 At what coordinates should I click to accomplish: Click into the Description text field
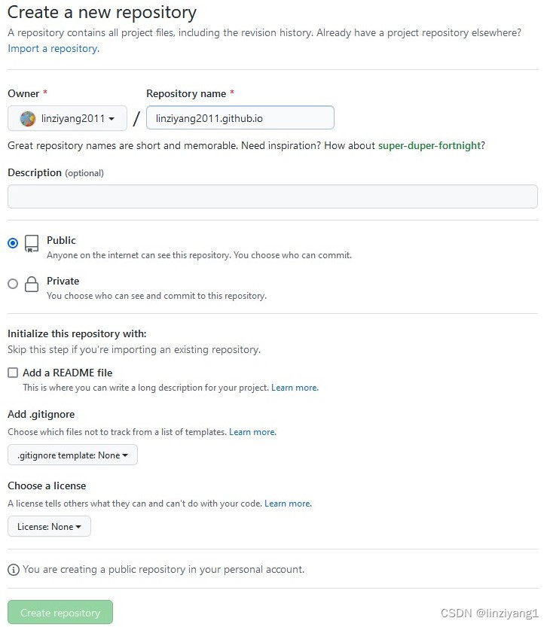[272, 196]
